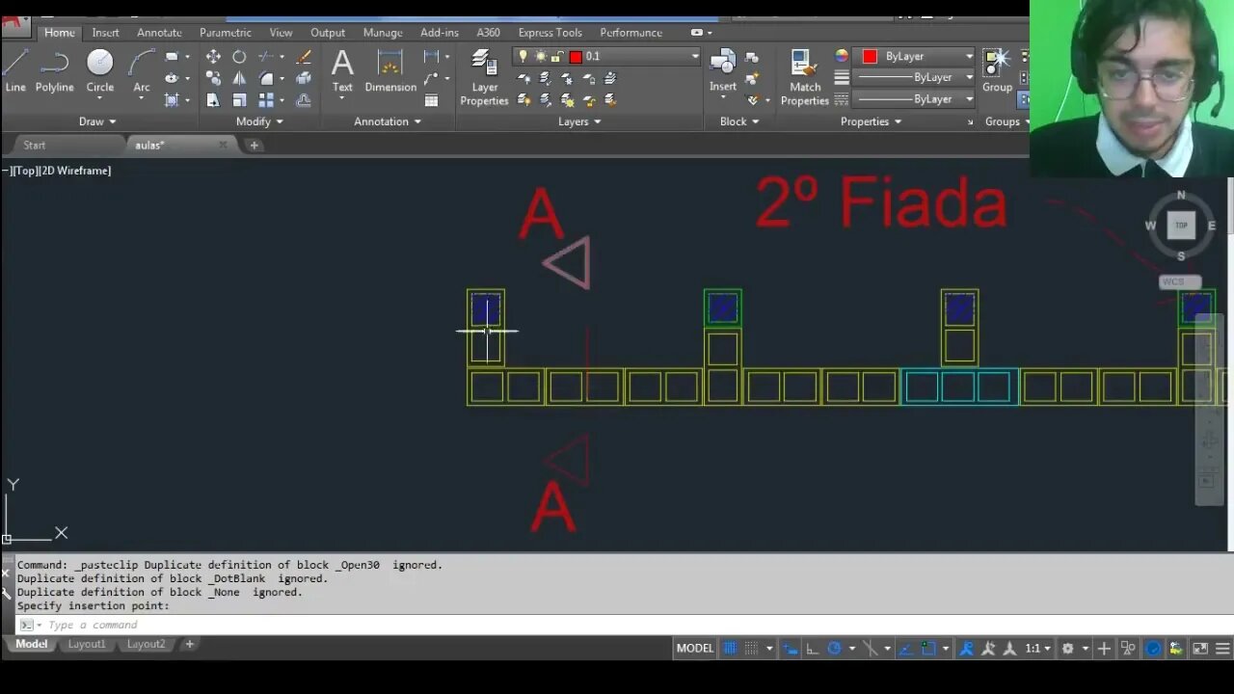Image resolution: width=1234 pixels, height=694 pixels.
Task: Switch to the Layout1 tab
Action: tap(87, 644)
